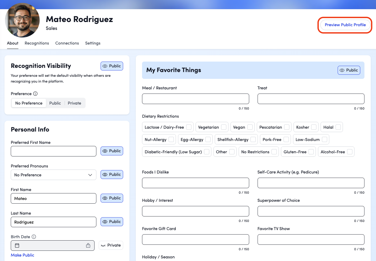Open the Preferred Pronouns dropdown

click(54, 175)
